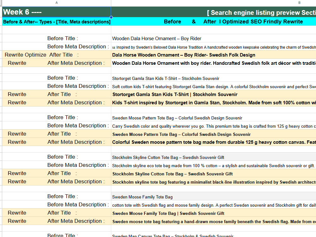Select 'Stortorget Gamla Stan Kids T-Shirt | Stockholm Souvenir' cell

[x=213, y=94]
